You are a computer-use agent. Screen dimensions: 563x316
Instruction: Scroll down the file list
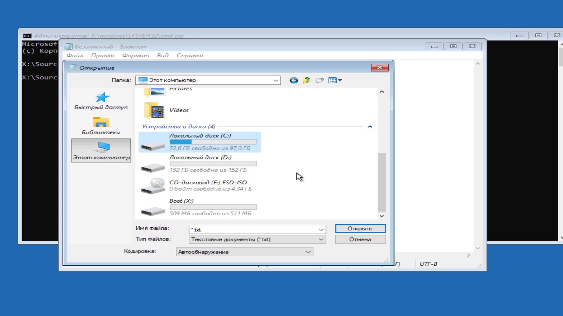382,216
